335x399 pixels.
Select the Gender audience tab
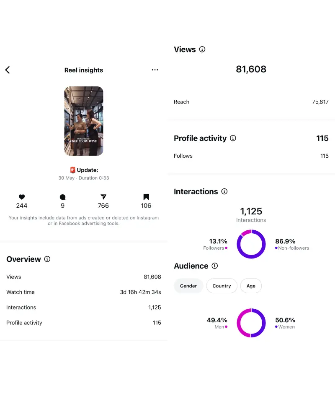coord(188,286)
